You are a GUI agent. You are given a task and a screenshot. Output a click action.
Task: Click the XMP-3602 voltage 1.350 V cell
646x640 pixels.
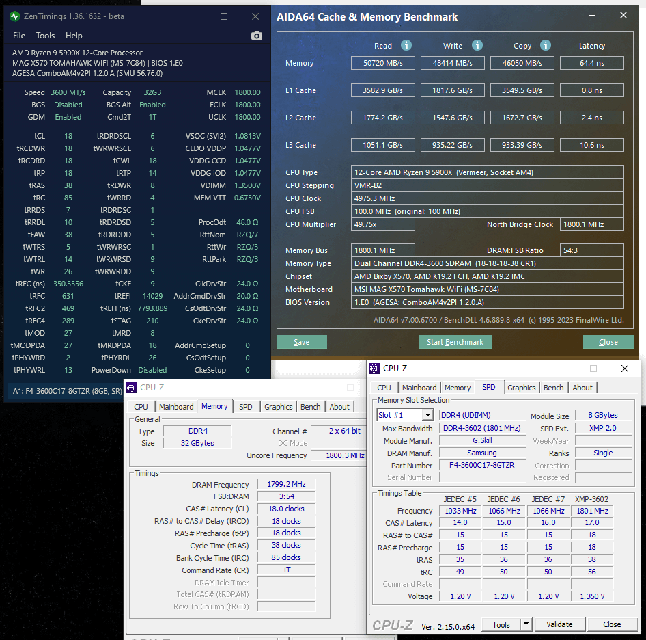(x=592, y=596)
